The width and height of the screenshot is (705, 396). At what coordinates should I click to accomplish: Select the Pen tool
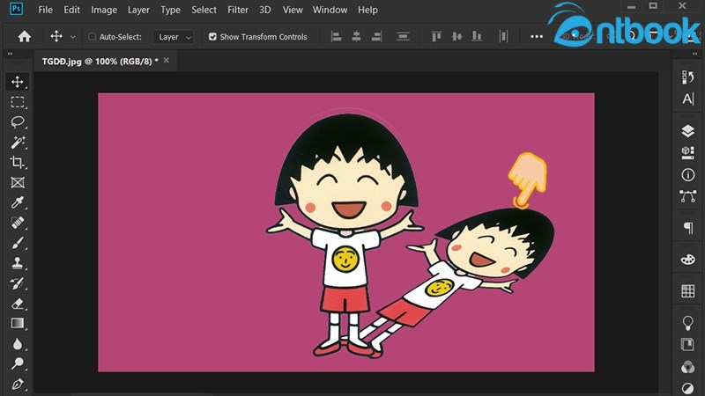pos(18,384)
